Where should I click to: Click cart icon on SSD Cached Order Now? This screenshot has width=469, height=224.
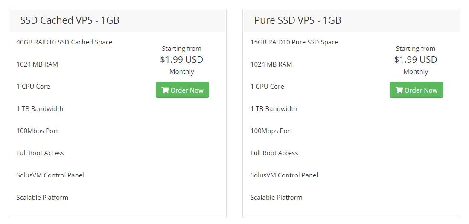[x=165, y=90]
